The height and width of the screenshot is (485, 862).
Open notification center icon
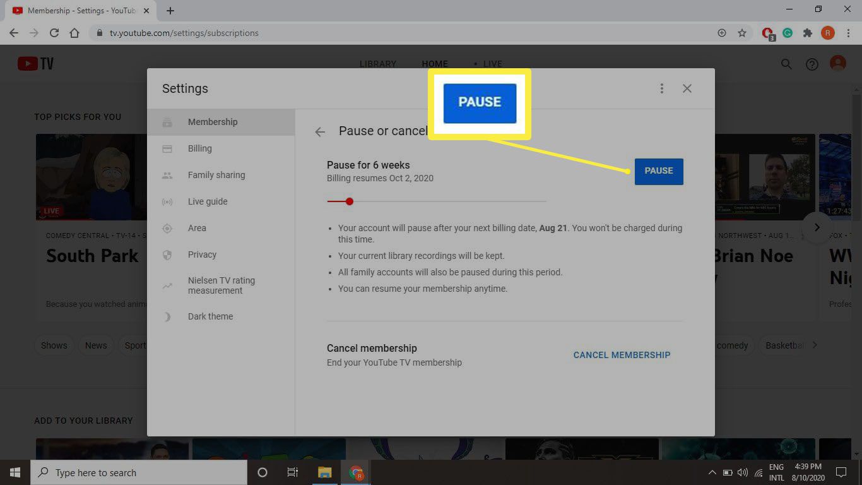841,472
